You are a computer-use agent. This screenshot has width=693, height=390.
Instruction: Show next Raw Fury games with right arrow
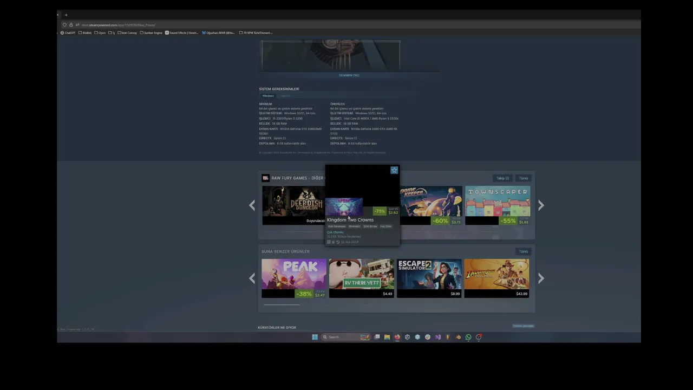541,205
